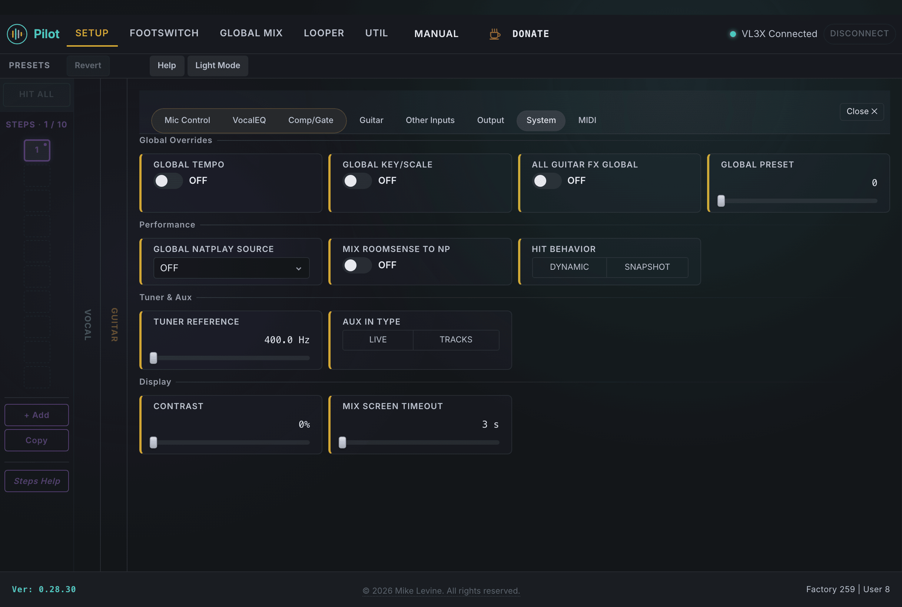This screenshot has width=902, height=607.
Task: Select Snapshot hit behavior
Action: point(647,267)
